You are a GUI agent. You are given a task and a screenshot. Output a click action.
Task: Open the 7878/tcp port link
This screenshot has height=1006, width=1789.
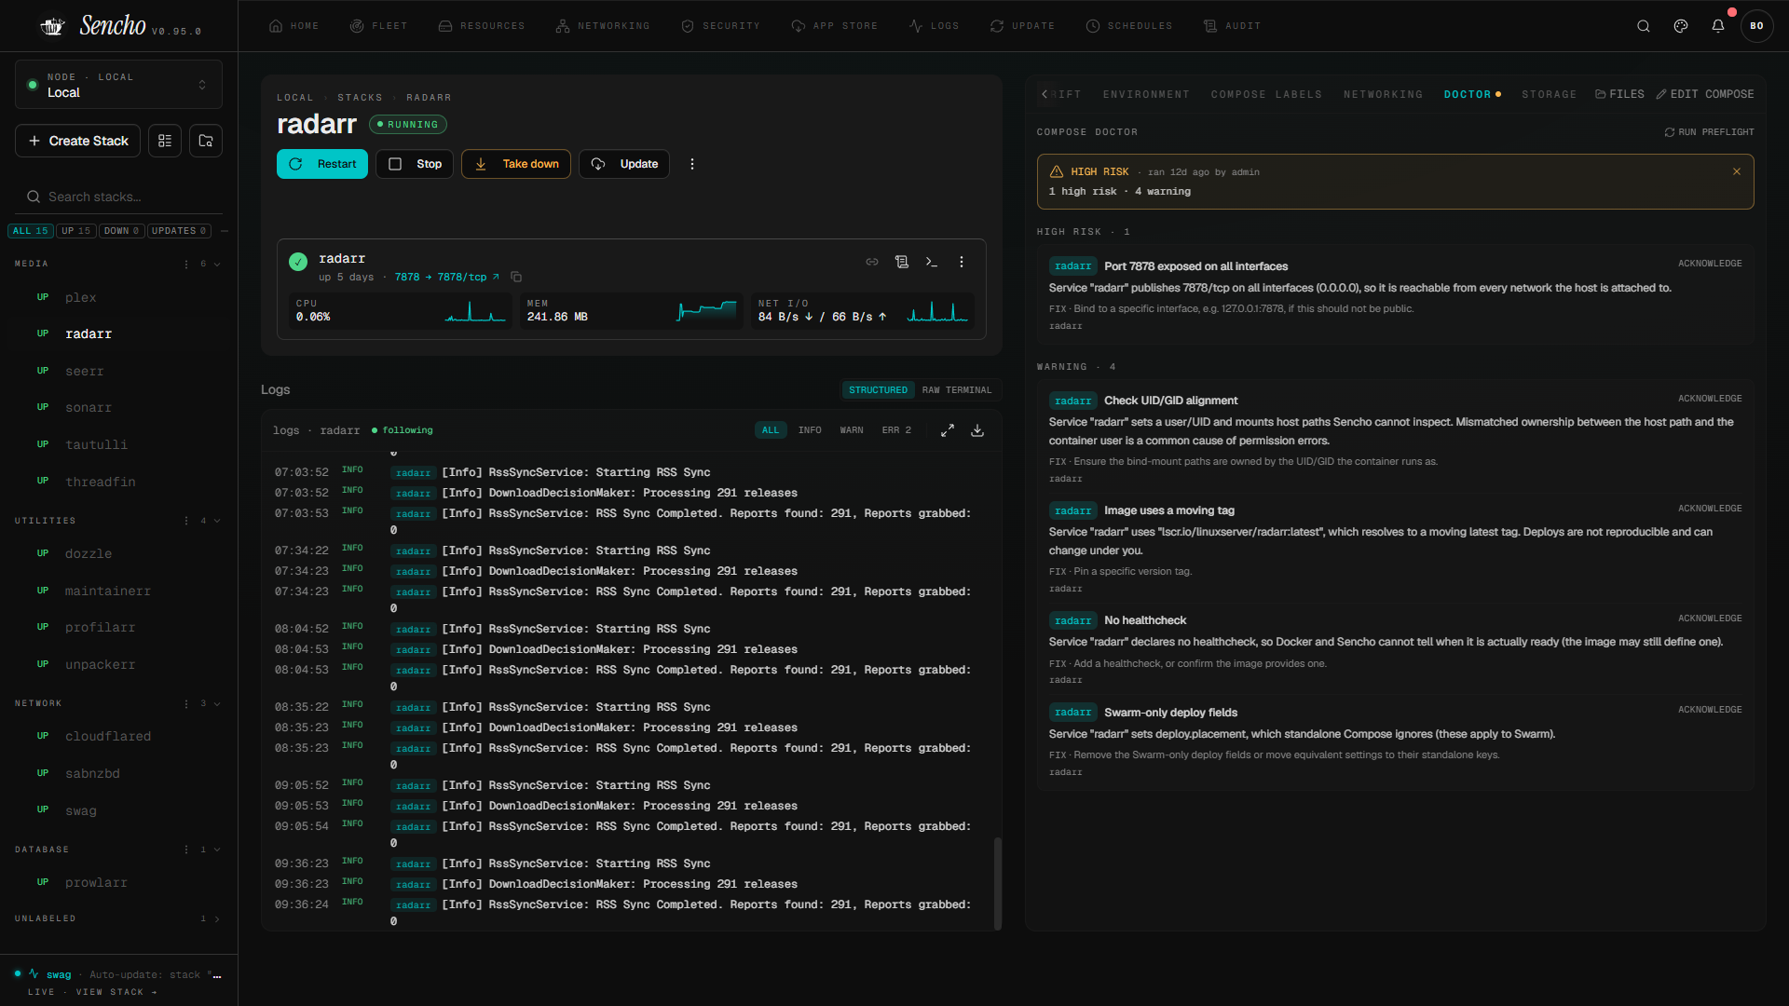(447, 277)
